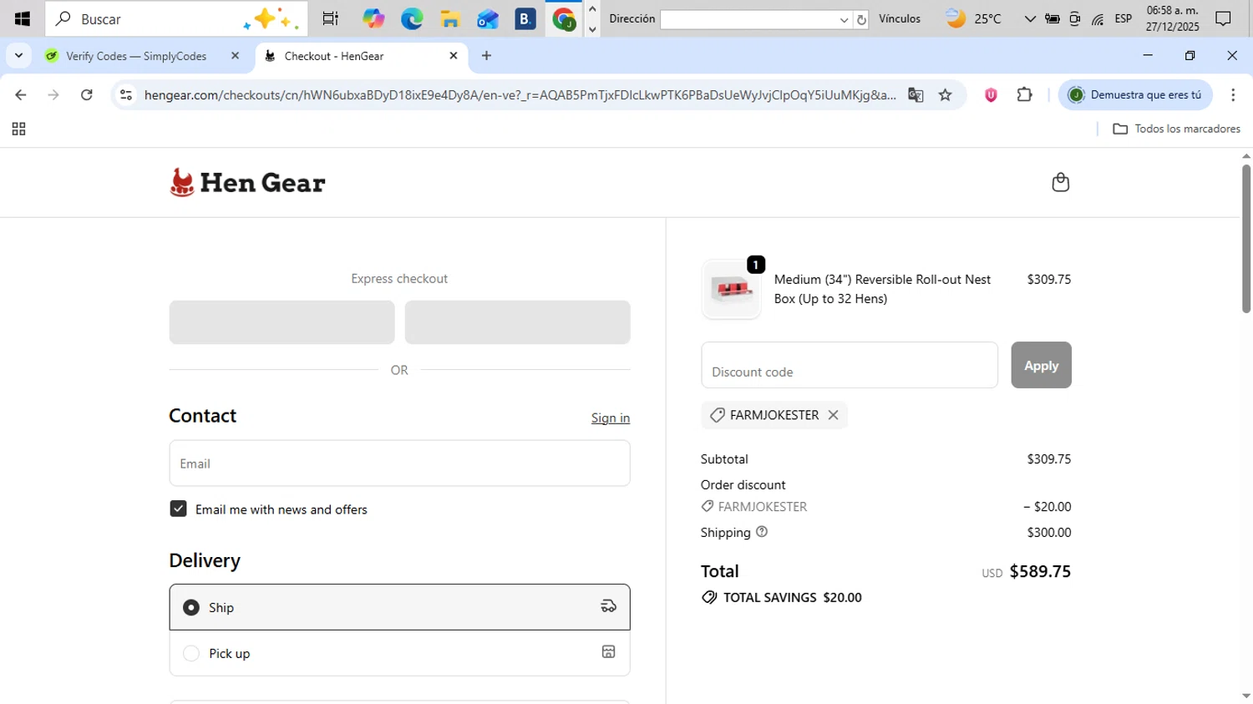The image size is (1253, 704).
Task: Open File Explorer from taskbar
Action: point(450,18)
